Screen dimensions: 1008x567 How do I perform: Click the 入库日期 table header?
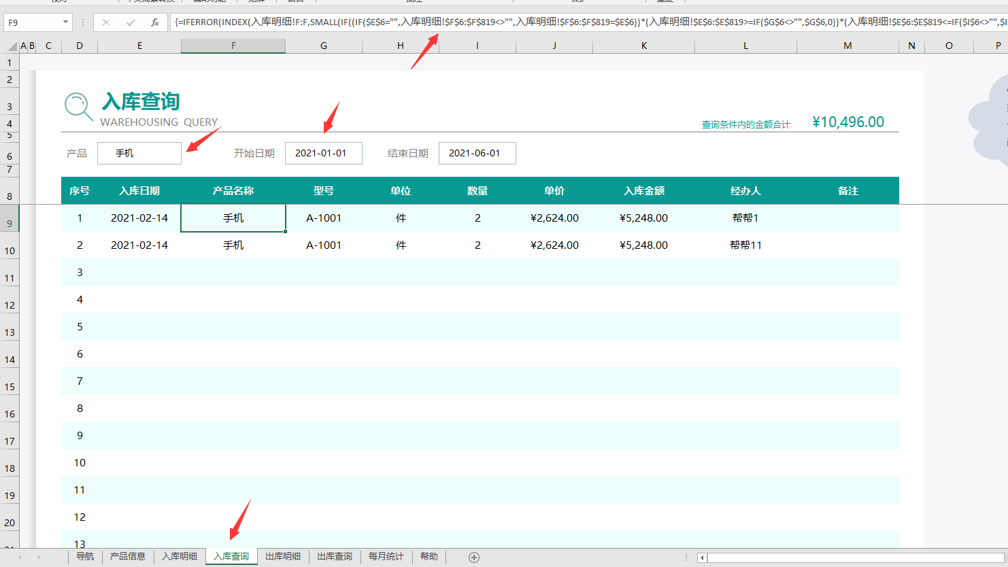pos(139,191)
